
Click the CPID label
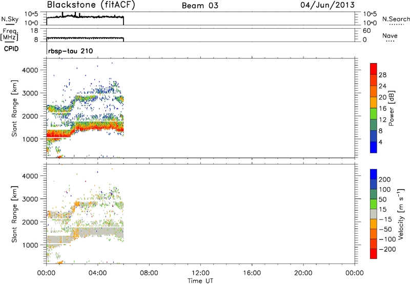pyautogui.click(x=11, y=49)
